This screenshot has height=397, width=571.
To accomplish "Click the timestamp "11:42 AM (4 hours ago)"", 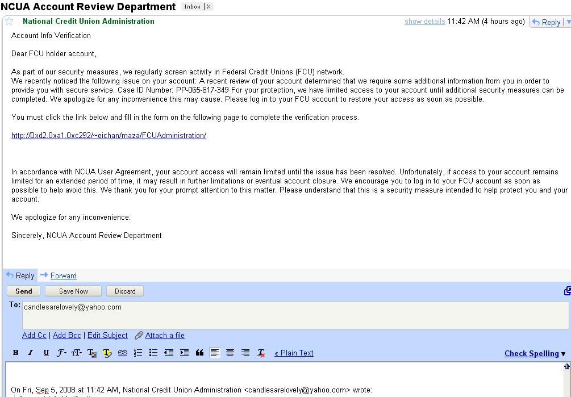I will 486,22.
